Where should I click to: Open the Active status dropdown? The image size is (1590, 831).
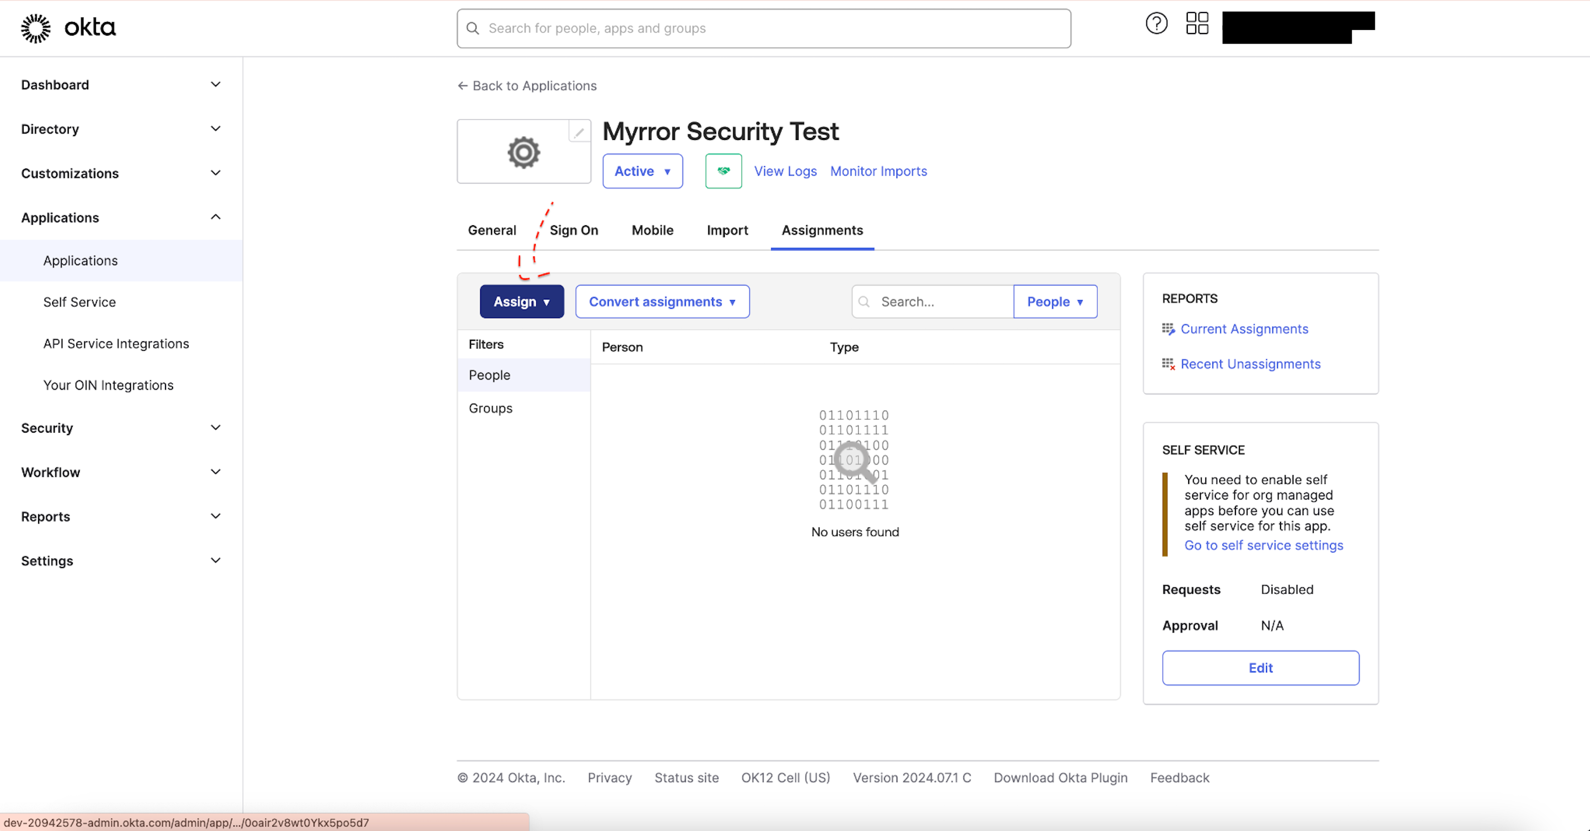tap(643, 171)
